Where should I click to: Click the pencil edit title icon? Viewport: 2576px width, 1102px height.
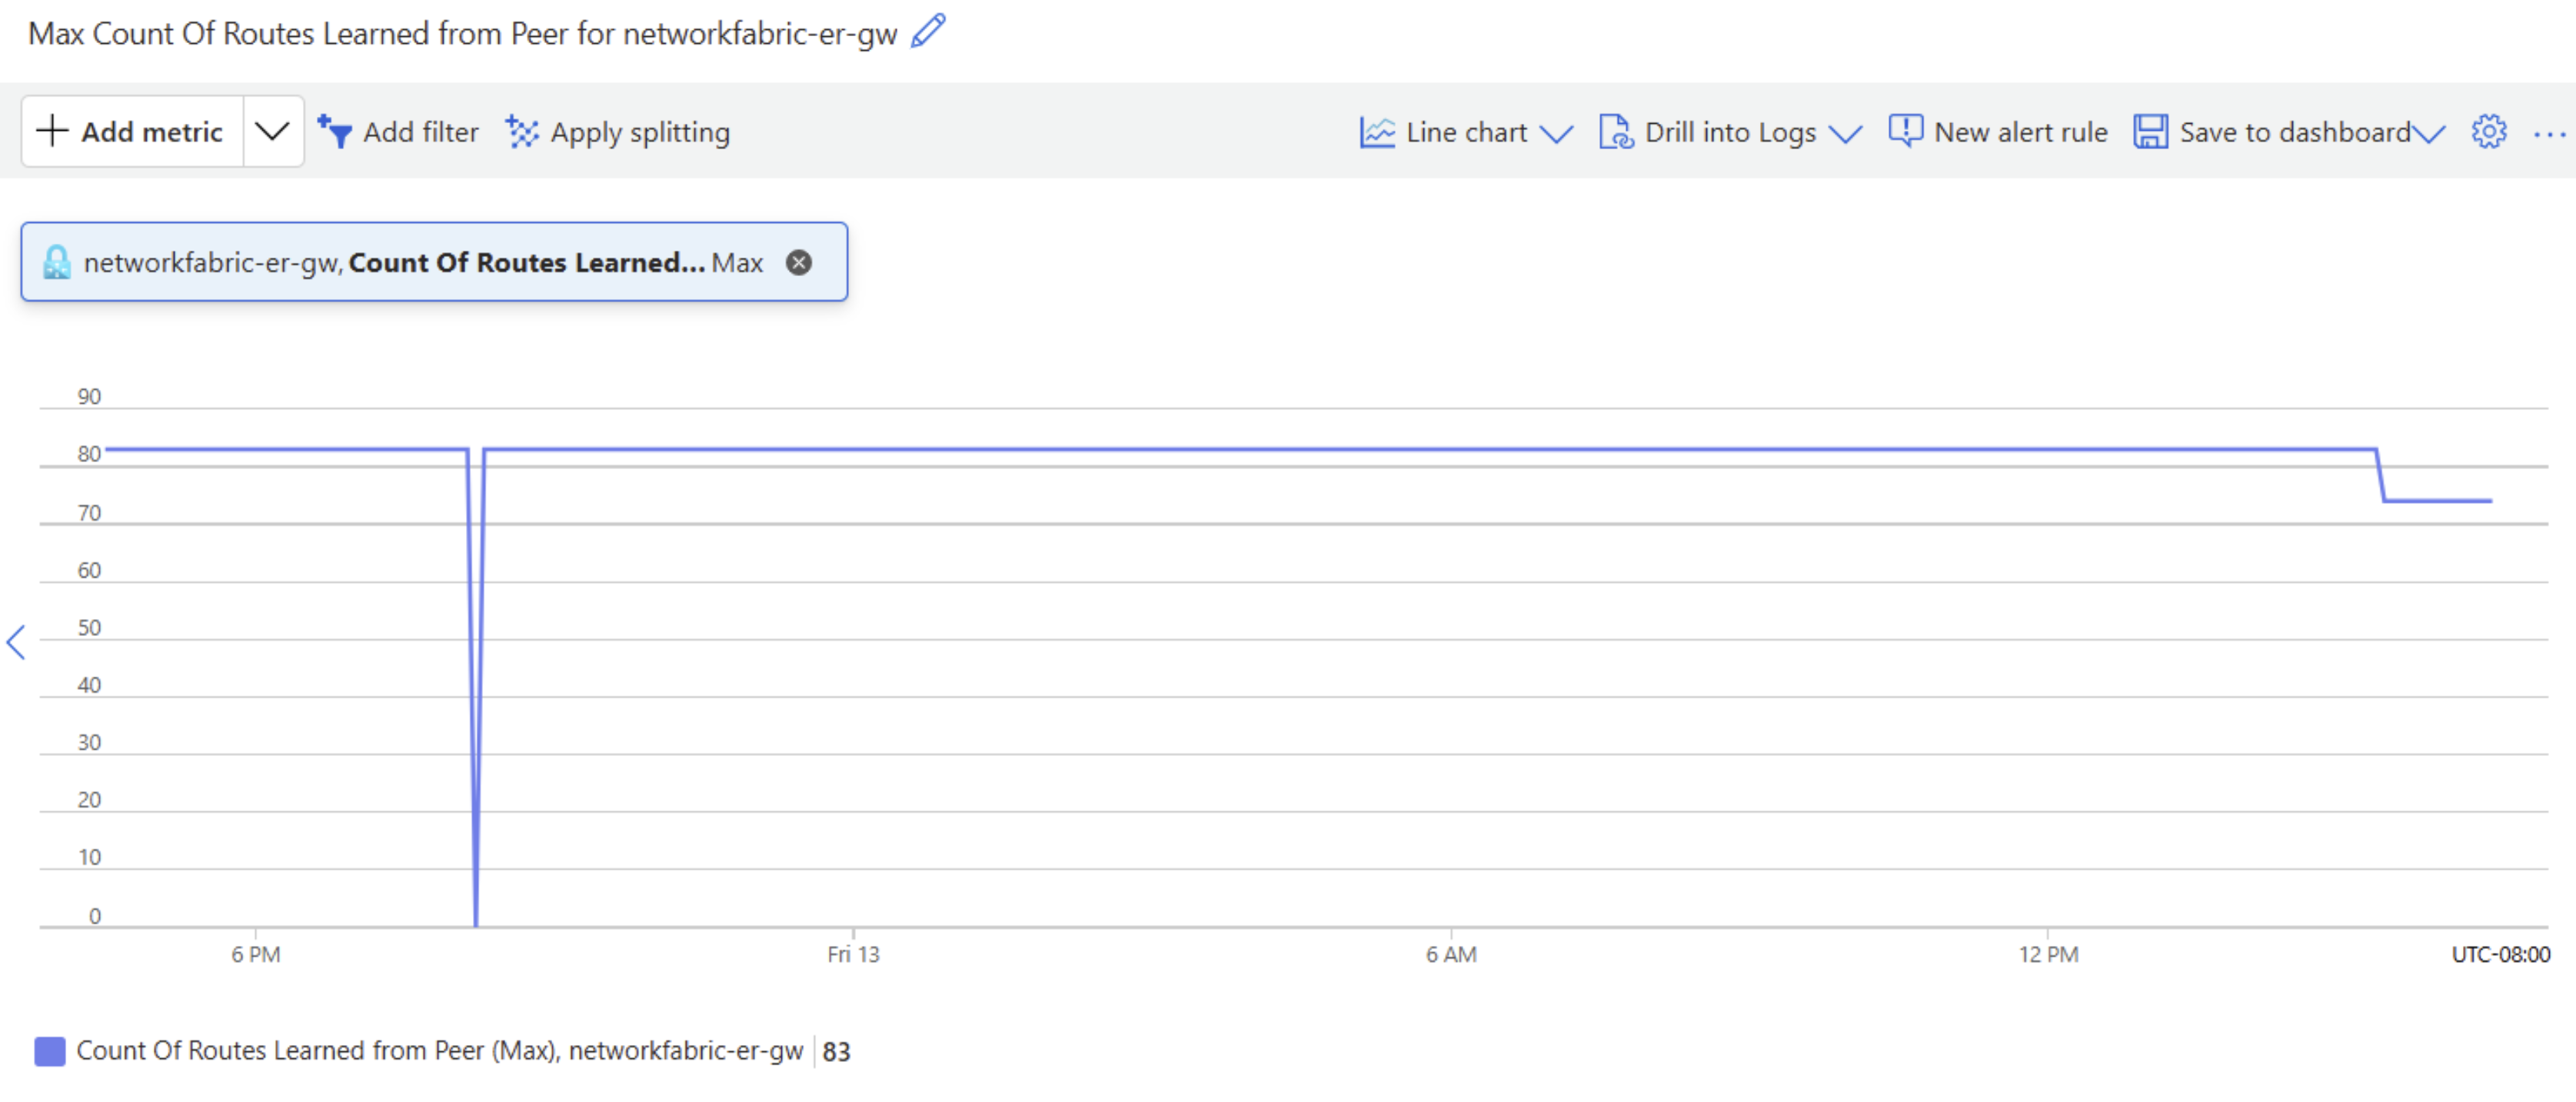point(928,31)
